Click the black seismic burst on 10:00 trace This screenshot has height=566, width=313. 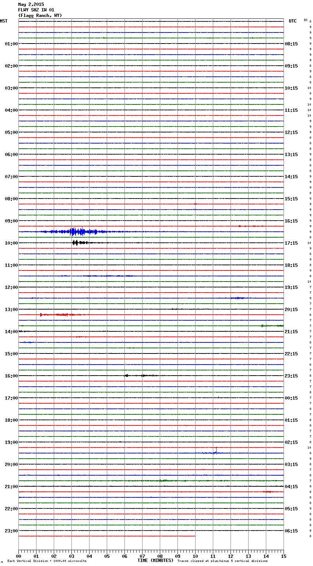click(x=81, y=242)
